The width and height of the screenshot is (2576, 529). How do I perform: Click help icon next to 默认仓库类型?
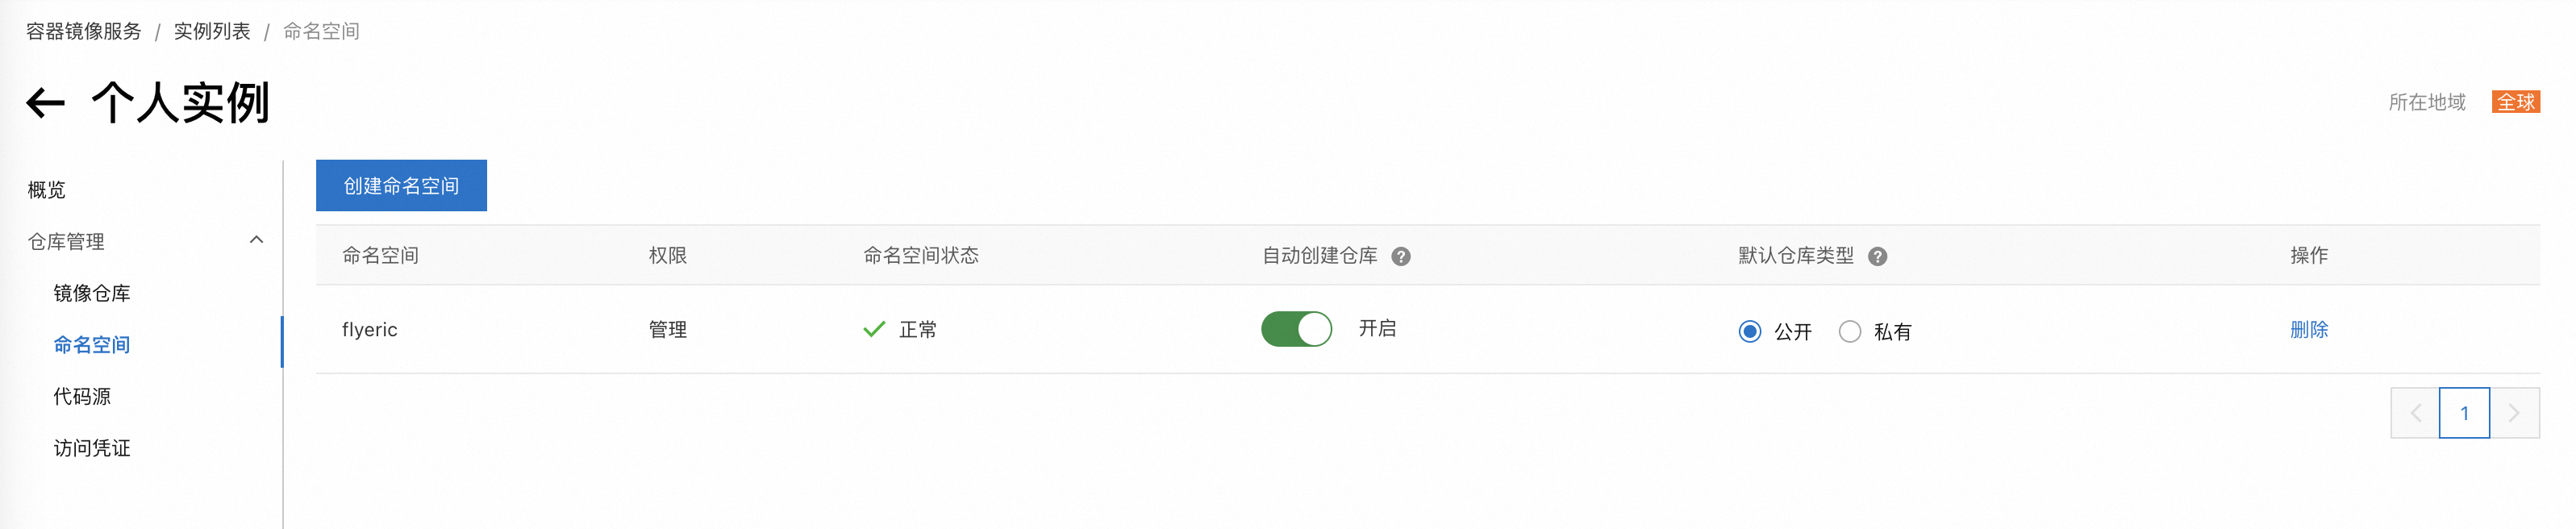coord(1877,257)
